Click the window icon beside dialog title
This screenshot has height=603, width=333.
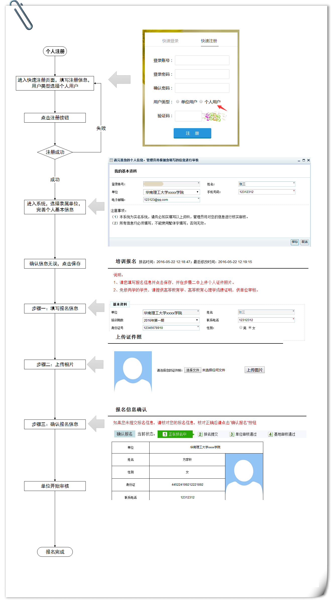point(111,160)
